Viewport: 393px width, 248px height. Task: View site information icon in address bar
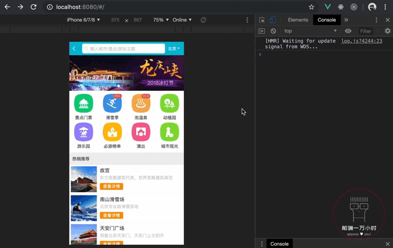pos(50,7)
